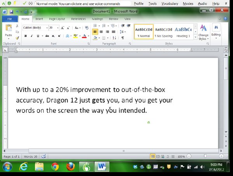Viewport: 233px width, 176px height.
Task: Select Align Text Right
Action: (x=107, y=32)
